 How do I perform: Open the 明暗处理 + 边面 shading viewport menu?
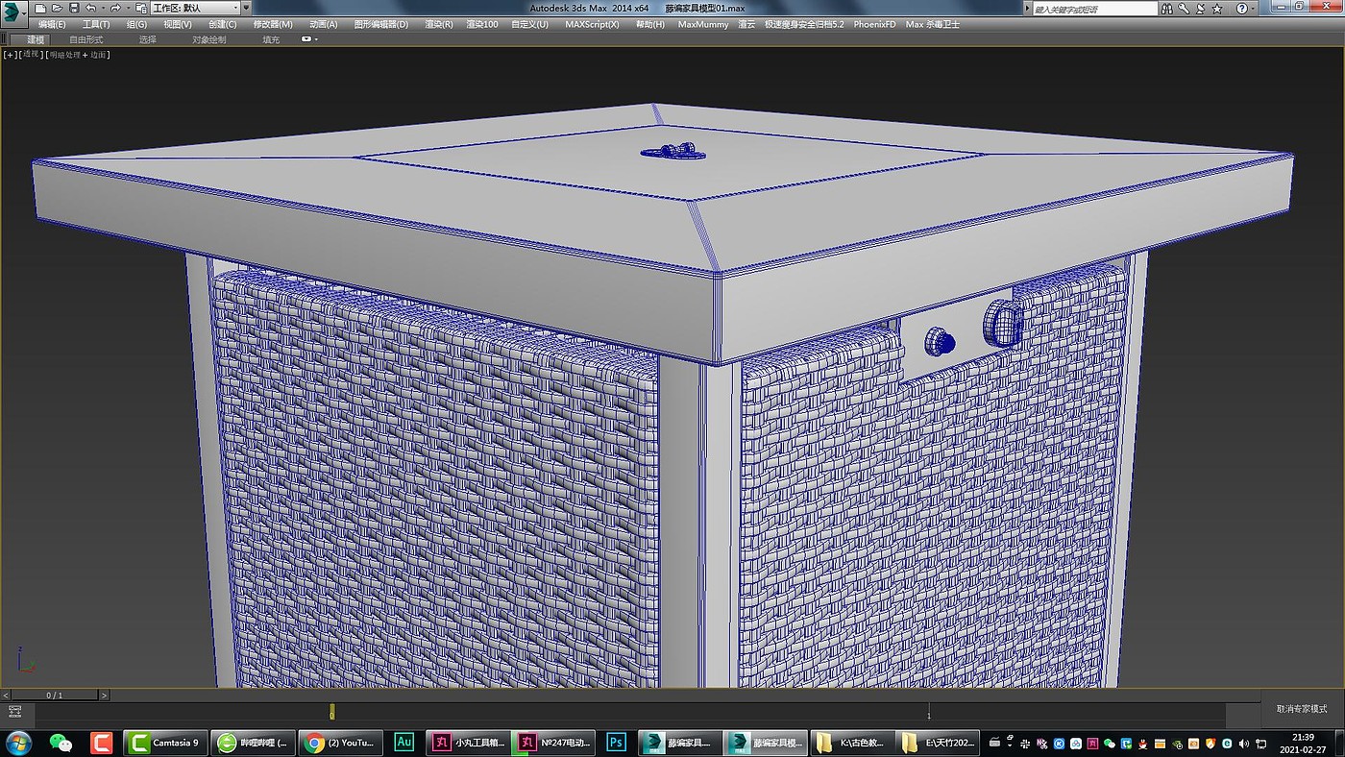(78, 55)
